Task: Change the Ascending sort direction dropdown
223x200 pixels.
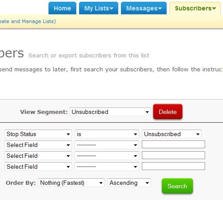Action: [129, 183]
